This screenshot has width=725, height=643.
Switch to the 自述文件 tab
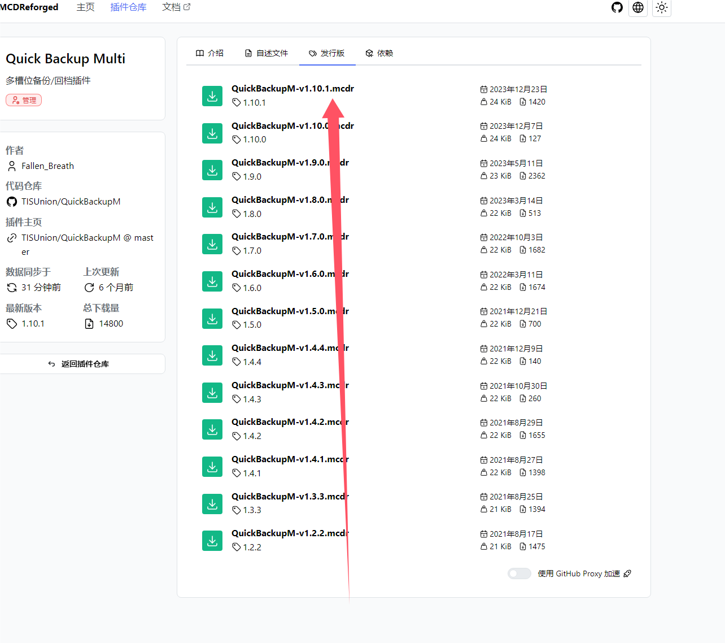click(267, 53)
